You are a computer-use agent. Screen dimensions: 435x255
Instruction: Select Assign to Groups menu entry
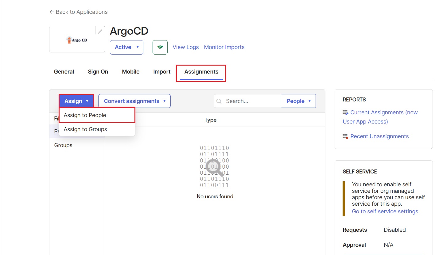[x=85, y=129]
